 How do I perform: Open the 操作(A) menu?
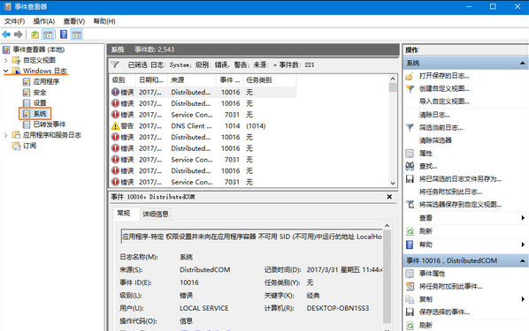(44, 21)
